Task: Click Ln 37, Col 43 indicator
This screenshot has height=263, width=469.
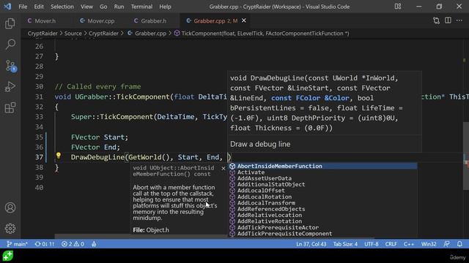Action: (311, 244)
